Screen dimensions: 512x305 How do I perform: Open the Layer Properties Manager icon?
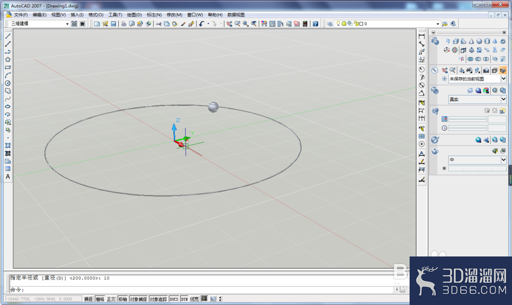pyautogui.click(x=330, y=24)
